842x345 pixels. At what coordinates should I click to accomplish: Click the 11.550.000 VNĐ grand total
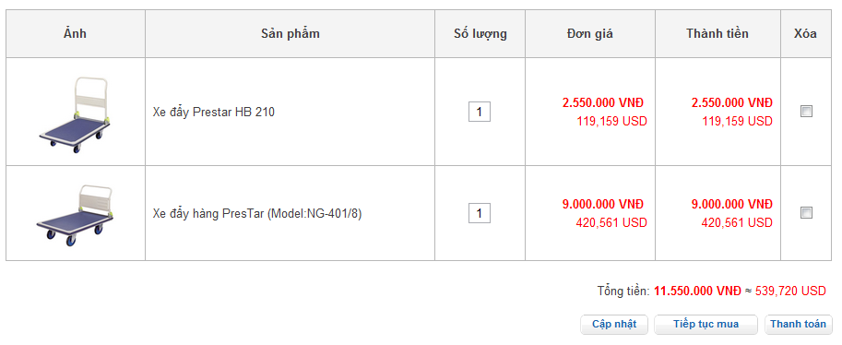tap(697, 291)
